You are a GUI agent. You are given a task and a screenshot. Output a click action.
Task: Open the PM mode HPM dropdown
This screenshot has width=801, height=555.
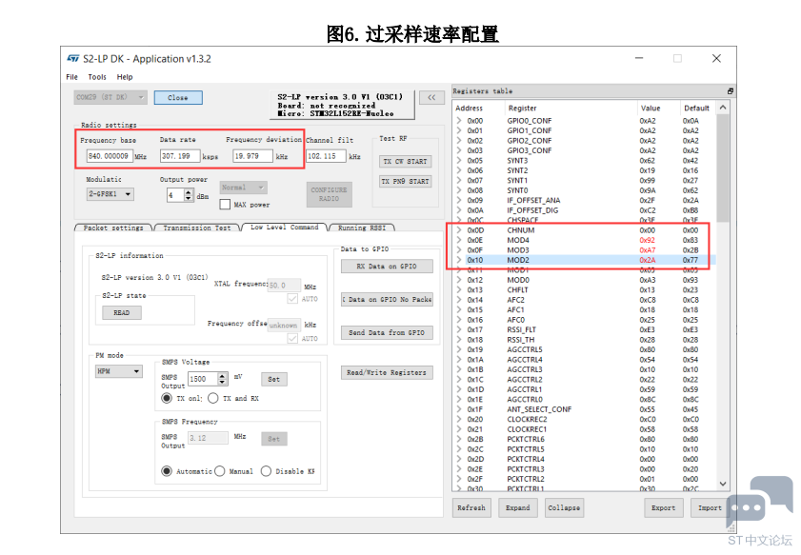(x=118, y=371)
